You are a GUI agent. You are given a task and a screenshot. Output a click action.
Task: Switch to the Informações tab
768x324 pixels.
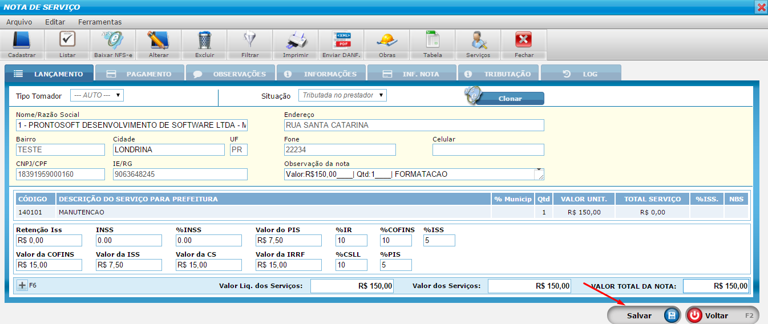click(x=321, y=74)
